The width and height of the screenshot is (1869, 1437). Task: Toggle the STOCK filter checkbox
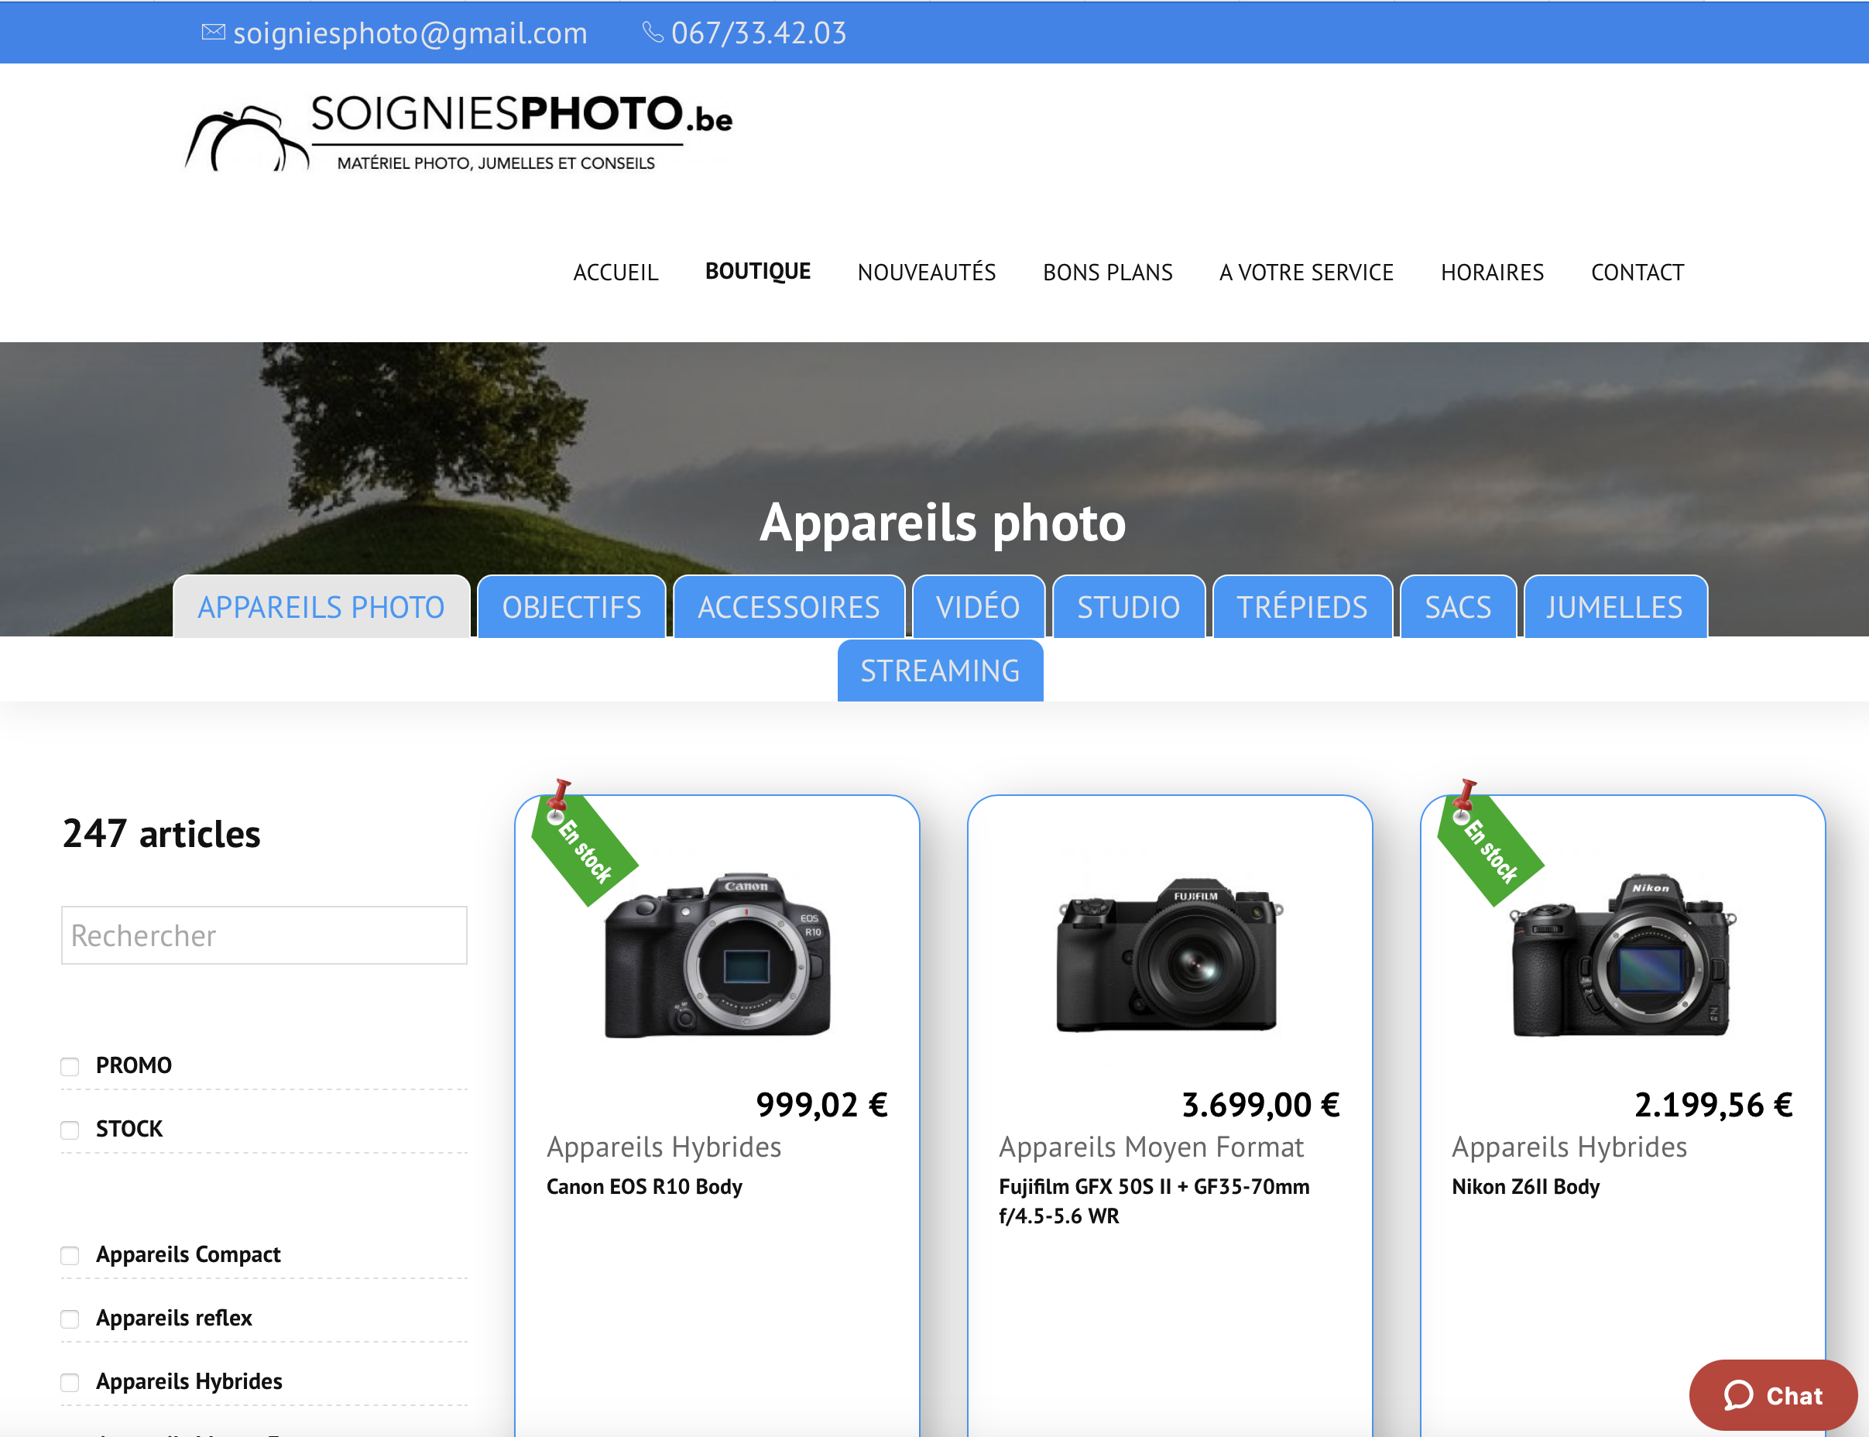(x=70, y=1130)
